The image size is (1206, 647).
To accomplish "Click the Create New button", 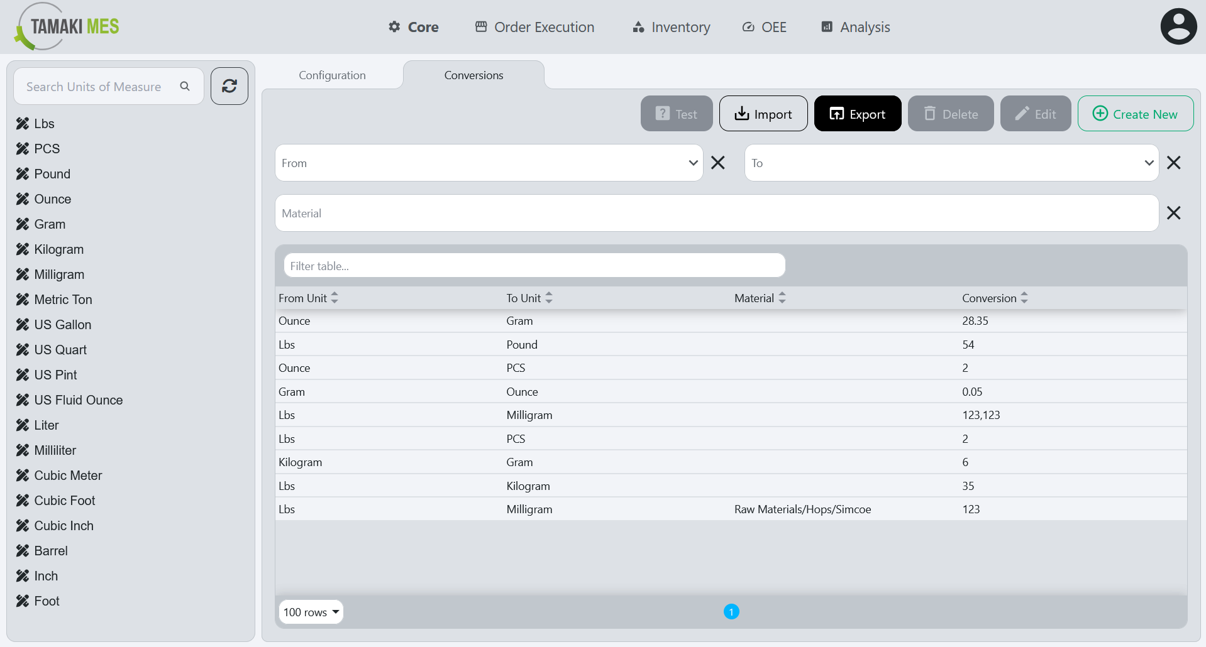I will point(1135,114).
